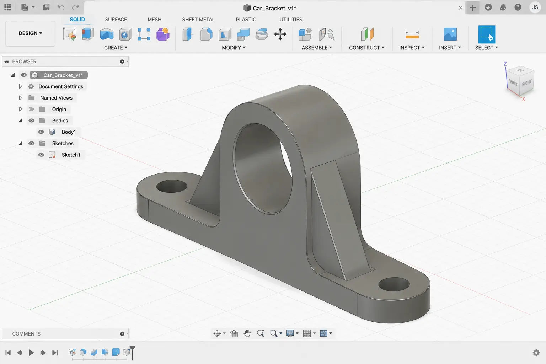Activate the Select tool icon
Screen dimensions: 546x364
[487, 34]
